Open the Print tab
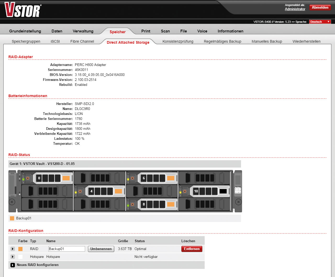335x277 pixels. 146,31
